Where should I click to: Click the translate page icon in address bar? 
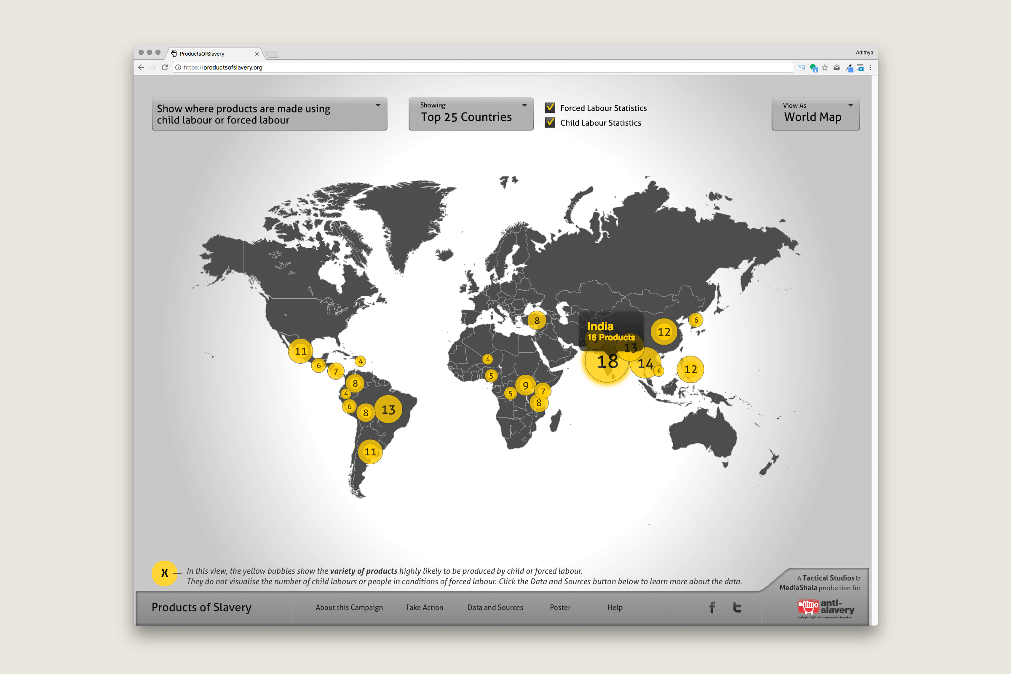(801, 67)
